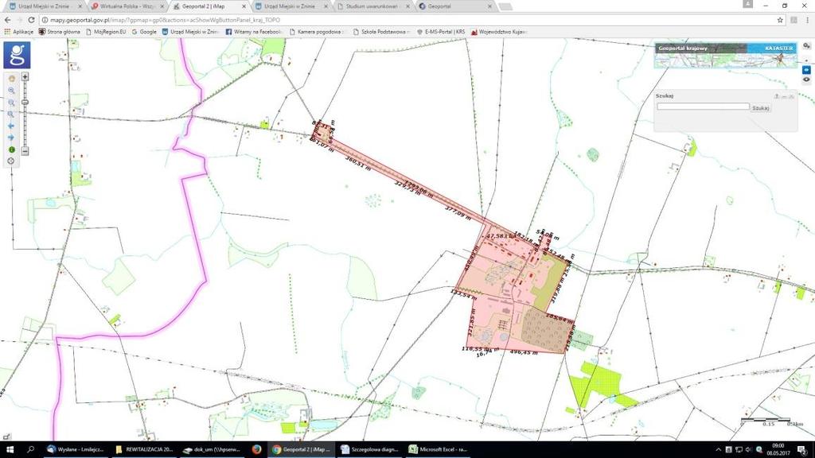Open Microsoft Excel from the taskbar
This screenshot has height=458, width=815.
439,449
